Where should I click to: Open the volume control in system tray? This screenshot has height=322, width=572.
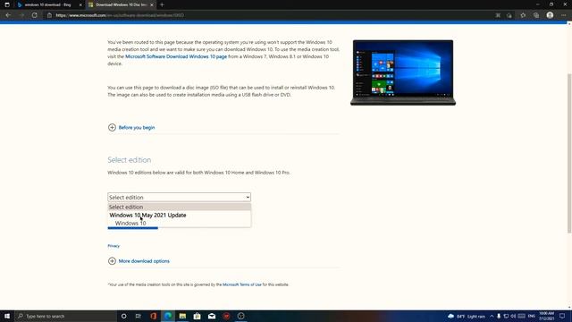[513, 316]
